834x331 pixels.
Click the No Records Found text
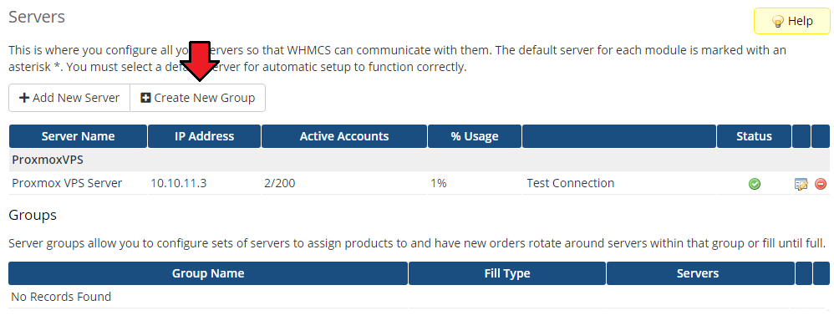pos(61,297)
